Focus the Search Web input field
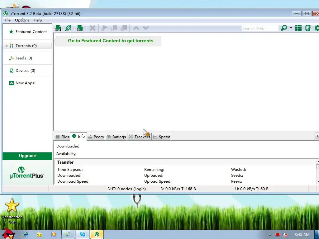Image resolution: width=319 pixels, height=239 pixels. pos(260,28)
